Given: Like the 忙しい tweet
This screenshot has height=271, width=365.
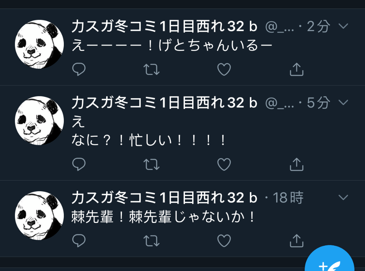Looking at the screenshot, I should click(224, 164).
